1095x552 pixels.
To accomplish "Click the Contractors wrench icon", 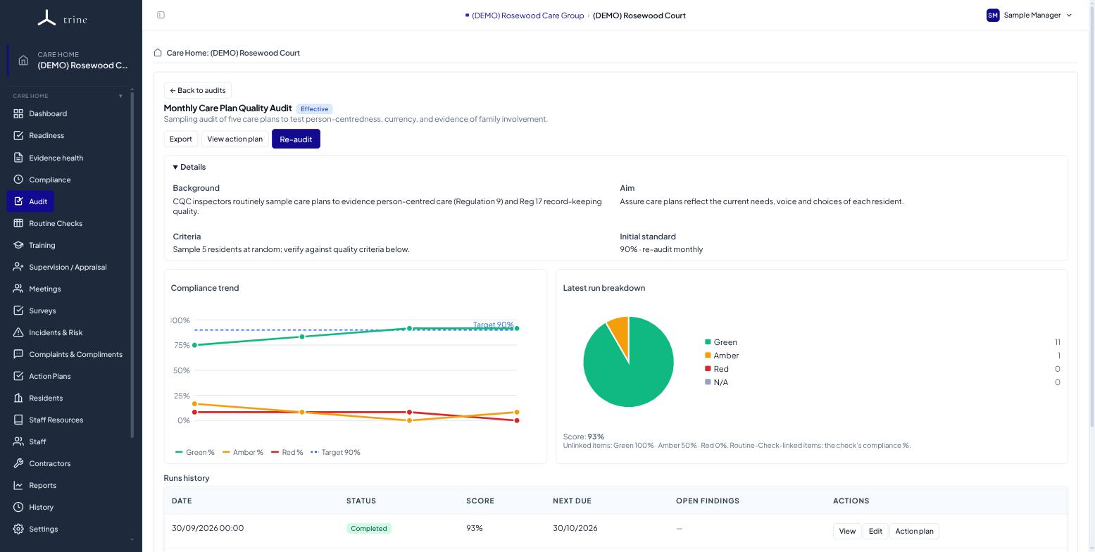I will coord(18,463).
